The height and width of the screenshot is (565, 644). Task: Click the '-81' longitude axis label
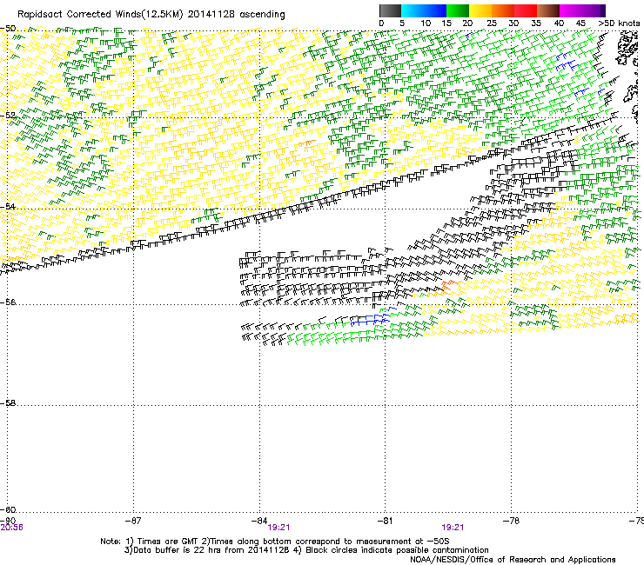pyautogui.click(x=385, y=521)
